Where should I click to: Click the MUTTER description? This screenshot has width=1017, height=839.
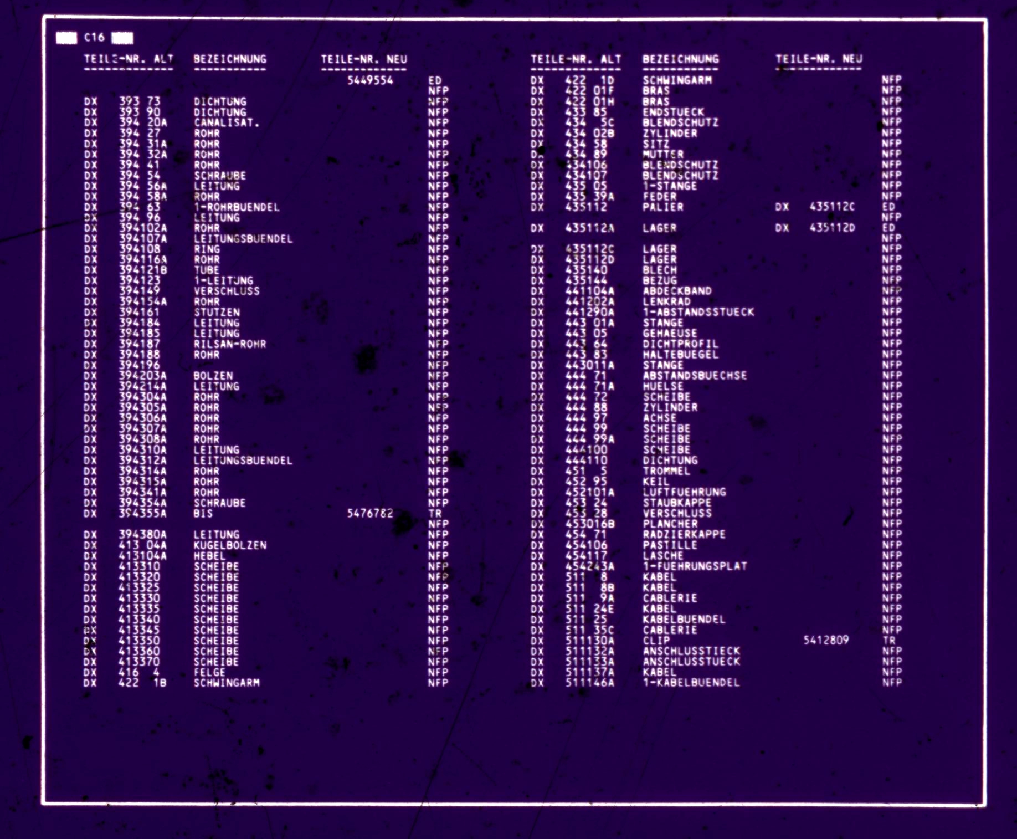point(663,154)
